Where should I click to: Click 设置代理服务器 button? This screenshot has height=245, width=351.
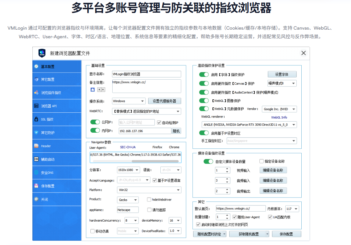164,101
